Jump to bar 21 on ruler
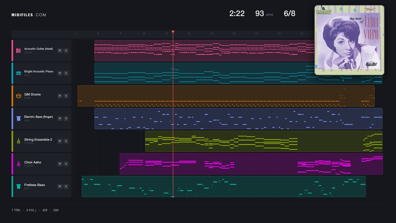The height and width of the screenshot is (223, 396). [189, 34]
